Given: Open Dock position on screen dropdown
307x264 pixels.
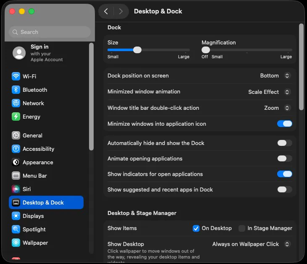Looking at the screenshot, I should tap(275, 76).
